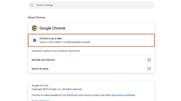Click the magnifier icon in the search bar
Viewport: 181px width, 101px height.
pyautogui.click(x=32, y=5)
